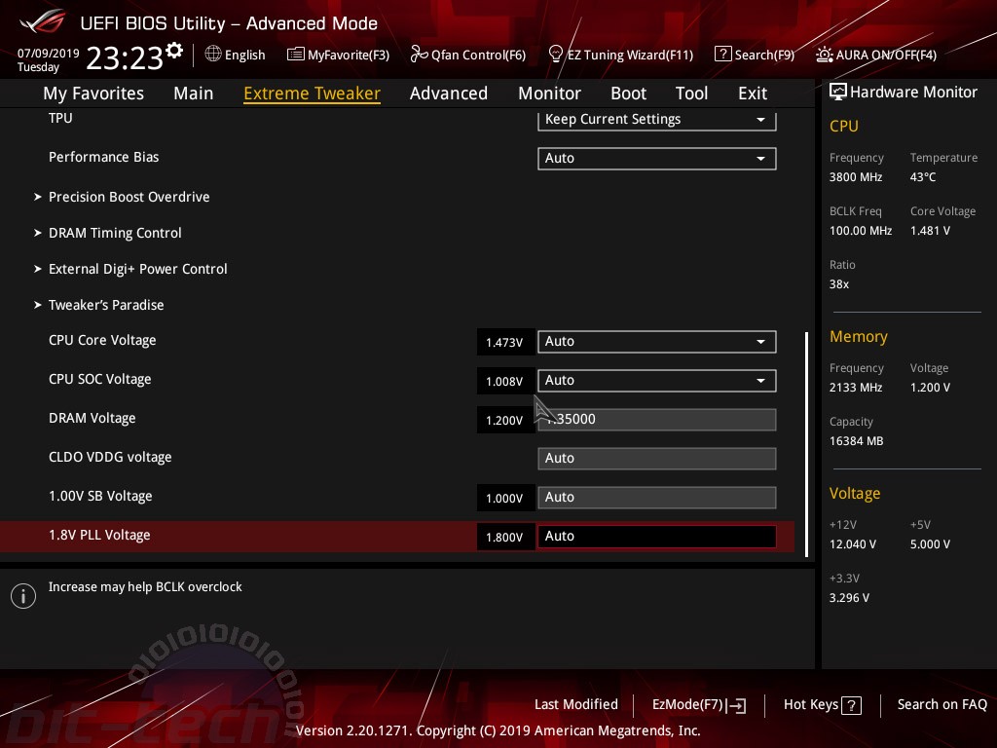The width and height of the screenshot is (997, 748).
Task: Open the Advanced tab
Action: (449, 93)
